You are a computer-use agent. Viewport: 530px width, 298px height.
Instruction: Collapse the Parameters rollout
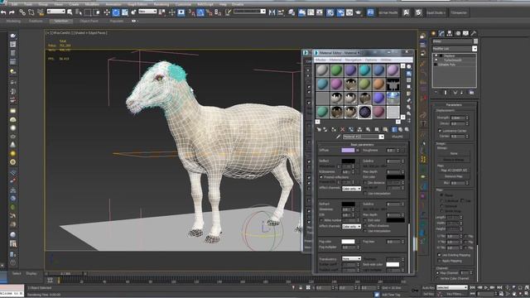(x=454, y=105)
